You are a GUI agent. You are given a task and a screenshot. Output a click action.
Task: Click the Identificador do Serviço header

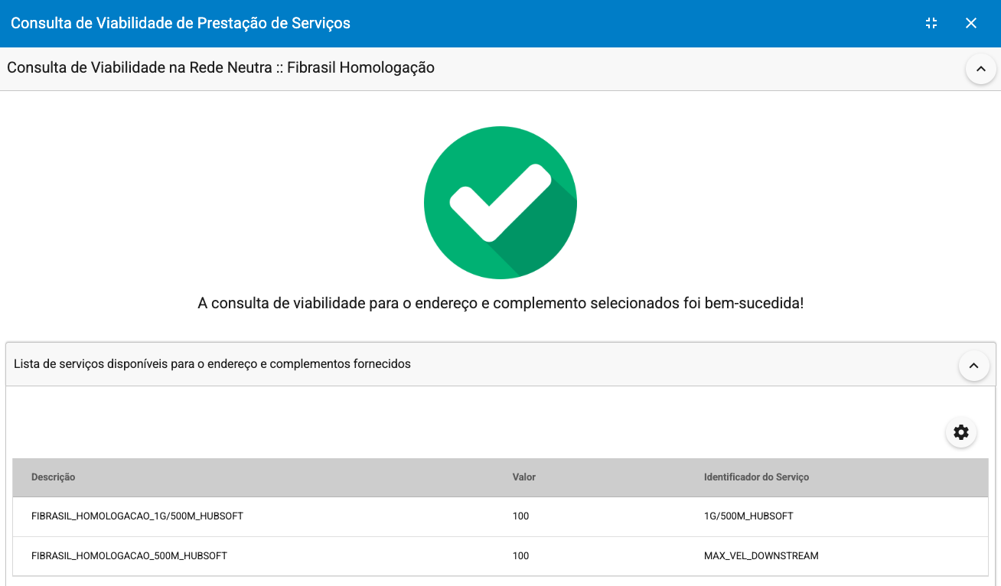755,477
